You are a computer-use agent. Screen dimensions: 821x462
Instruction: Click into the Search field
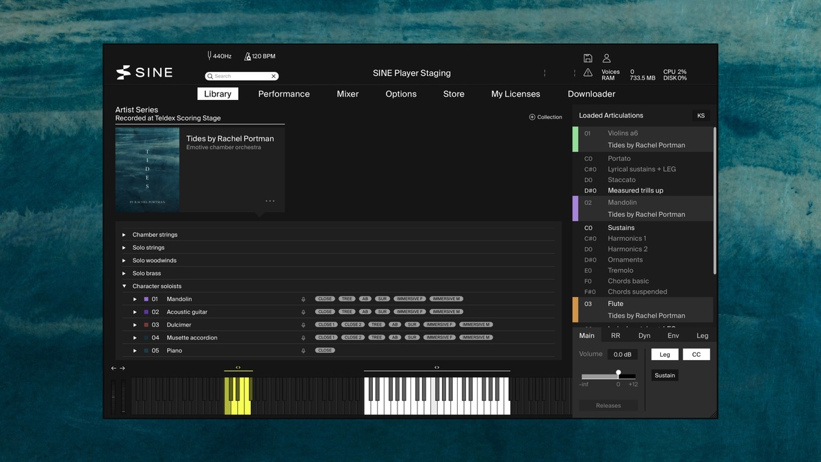pos(242,76)
